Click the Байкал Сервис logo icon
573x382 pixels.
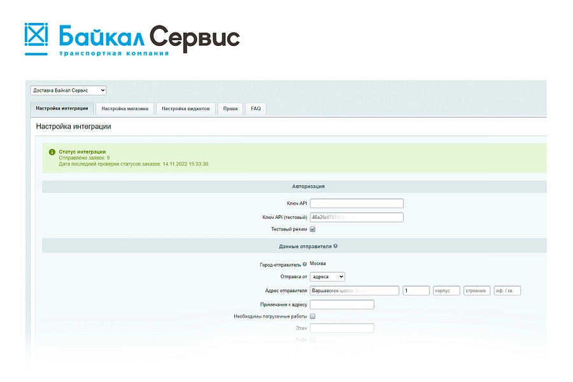(x=36, y=39)
